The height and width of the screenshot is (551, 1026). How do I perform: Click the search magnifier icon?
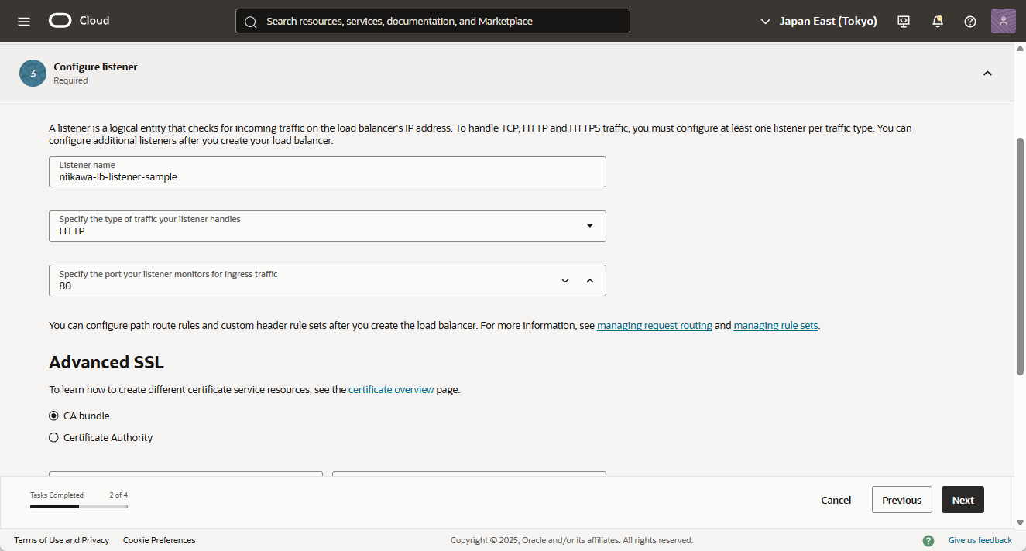point(251,22)
